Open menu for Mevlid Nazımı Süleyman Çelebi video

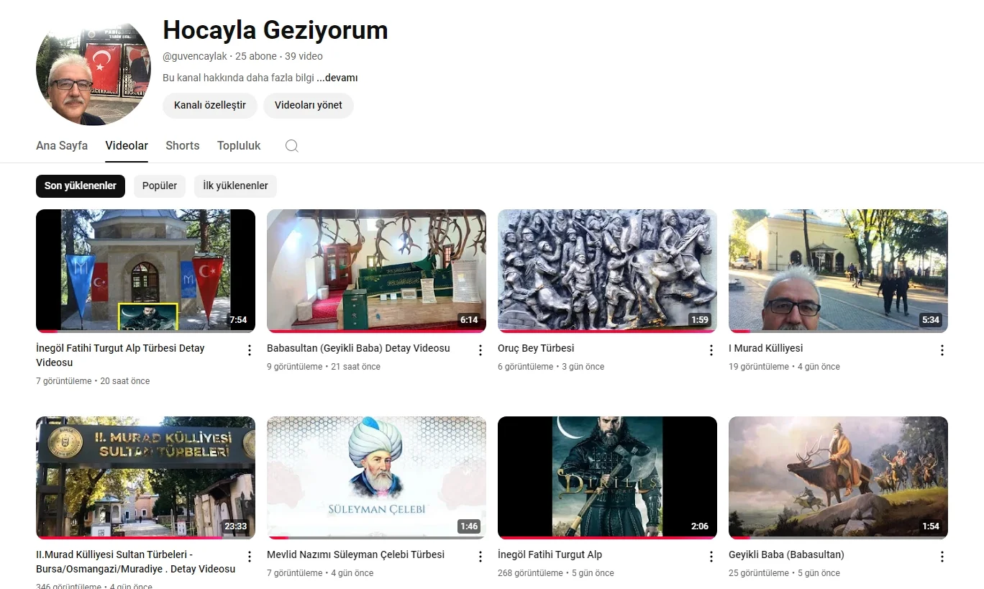(x=480, y=557)
